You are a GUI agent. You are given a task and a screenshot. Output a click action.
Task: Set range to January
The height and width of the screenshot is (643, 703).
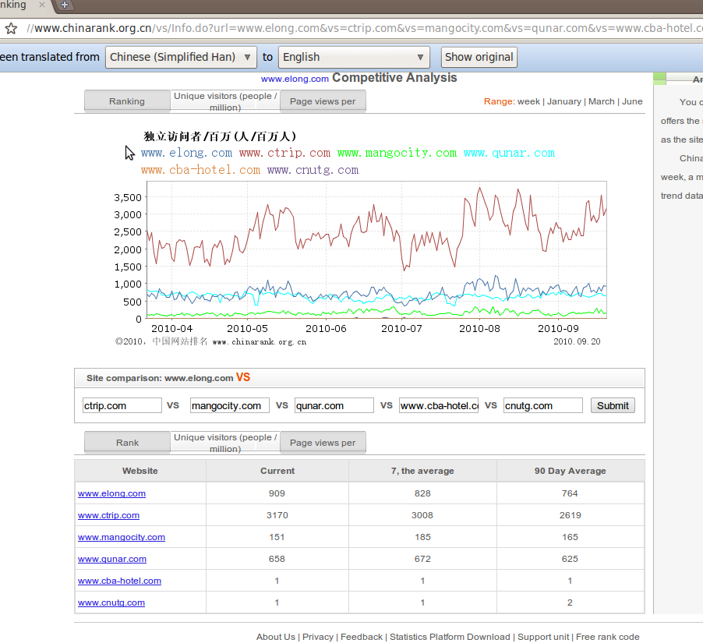pyautogui.click(x=564, y=101)
